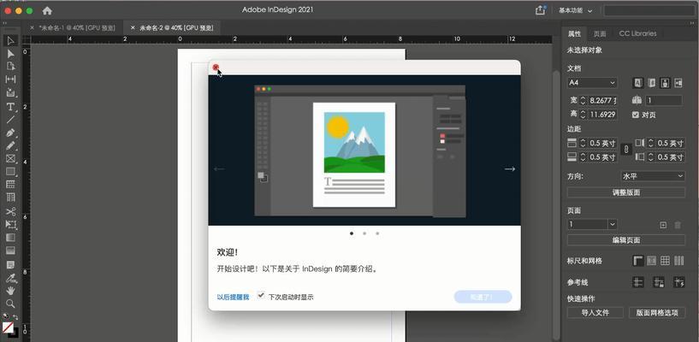Click the add page icon in 页面 section
The image size is (699, 342).
(663, 226)
